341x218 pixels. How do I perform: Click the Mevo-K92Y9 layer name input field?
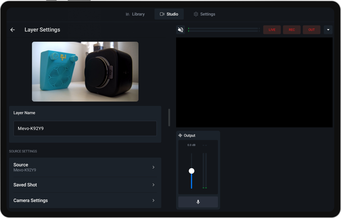click(85, 128)
